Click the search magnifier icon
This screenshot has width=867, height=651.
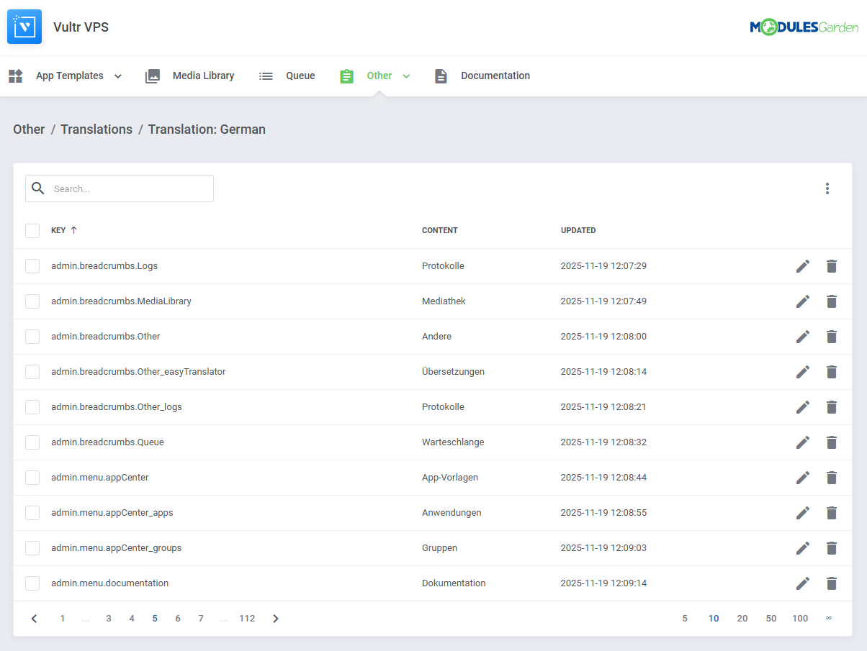click(x=37, y=188)
